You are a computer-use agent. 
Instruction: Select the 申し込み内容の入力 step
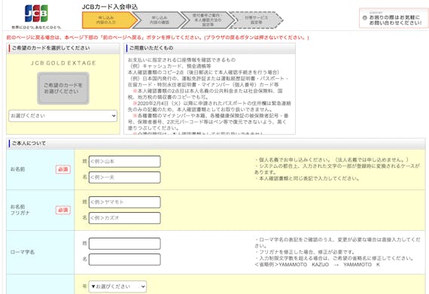click(109, 20)
